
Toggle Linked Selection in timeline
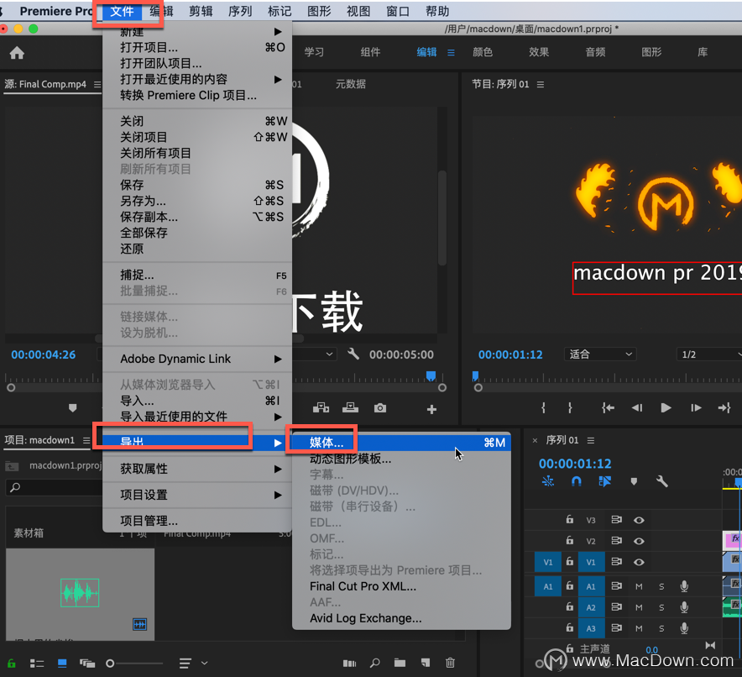[x=605, y=481]
